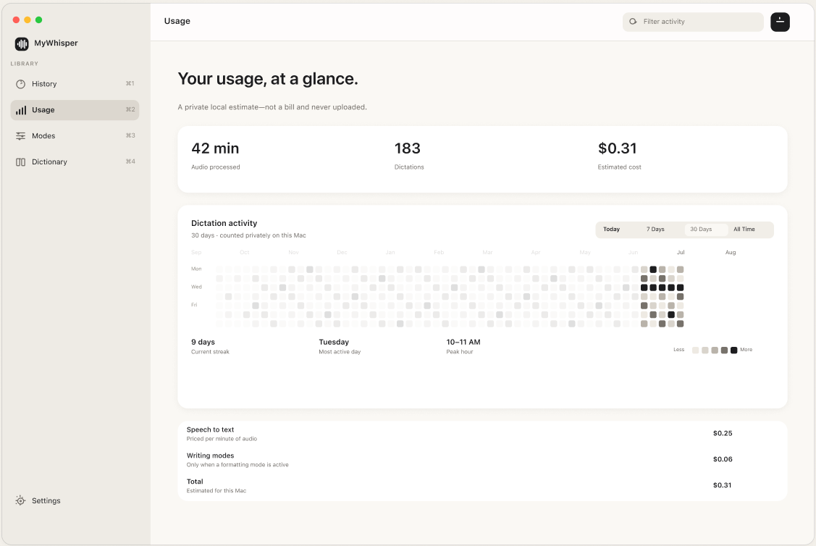The image size is (816, 546).
Task: Click the History clock icon
Action: (x=20, y=84)
